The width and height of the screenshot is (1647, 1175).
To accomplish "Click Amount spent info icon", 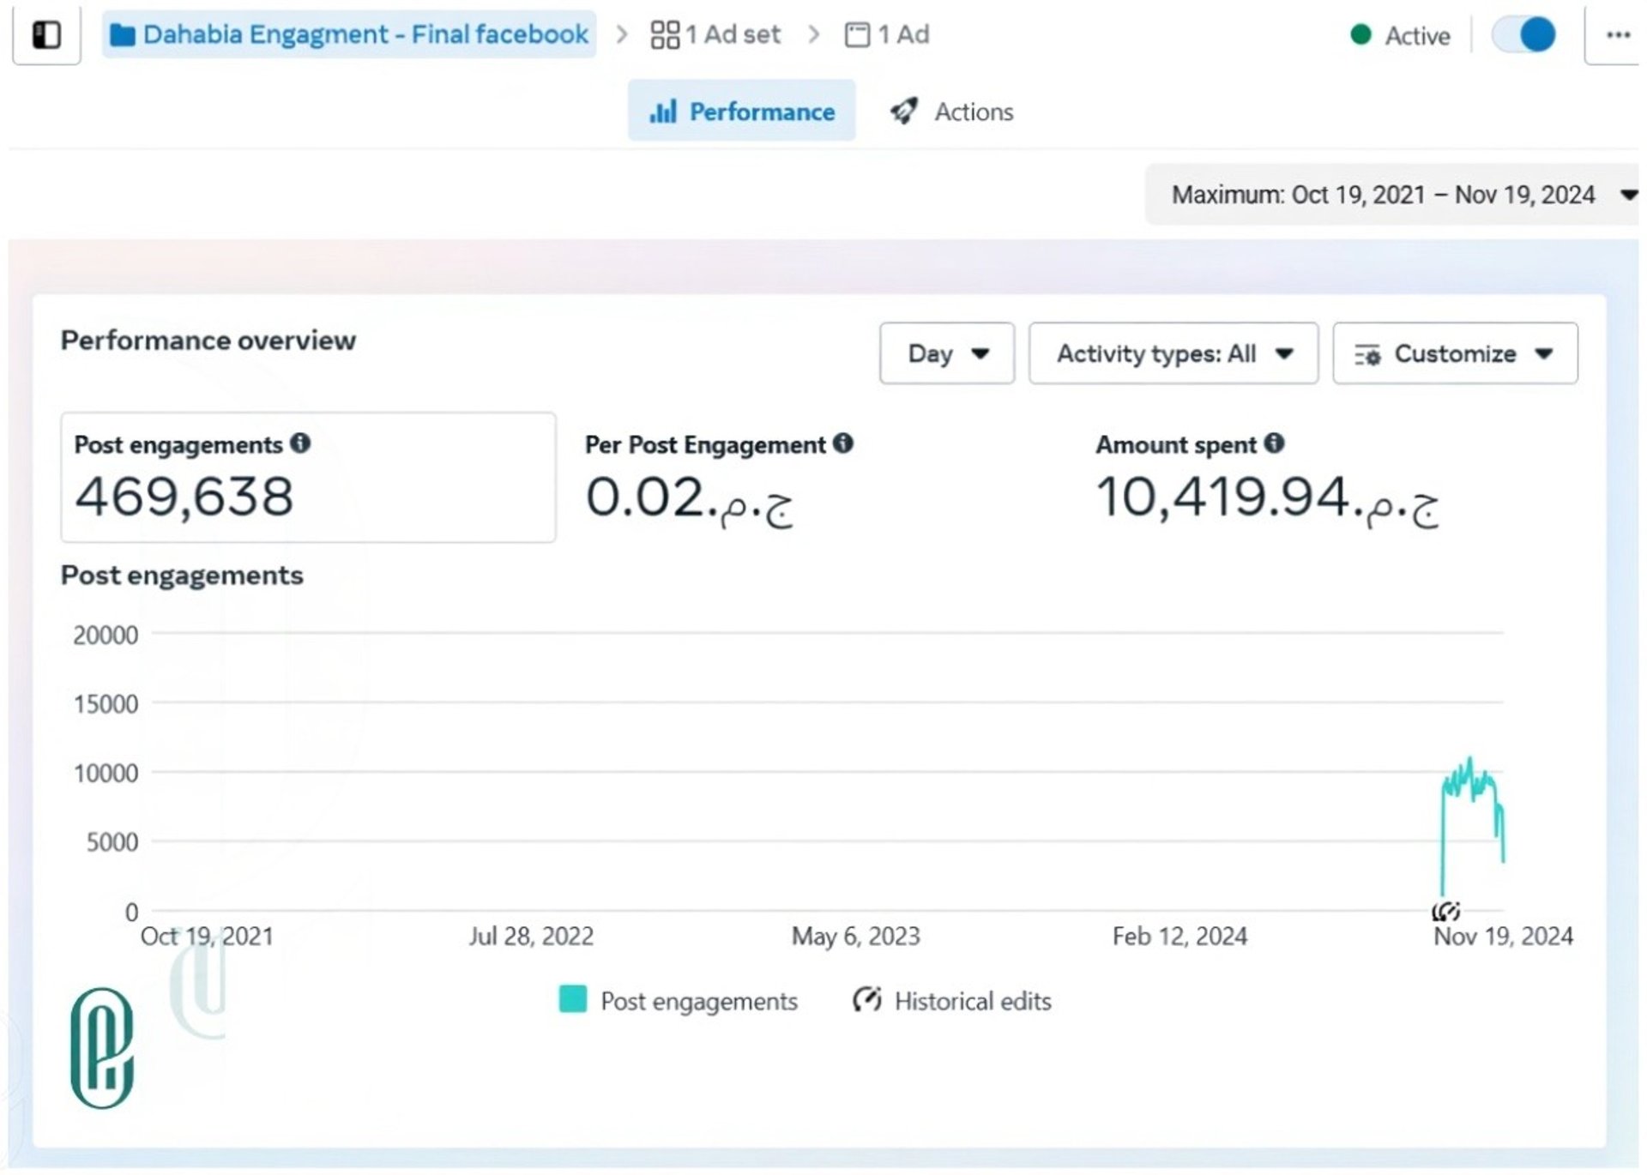I will tap(1275, 443).
